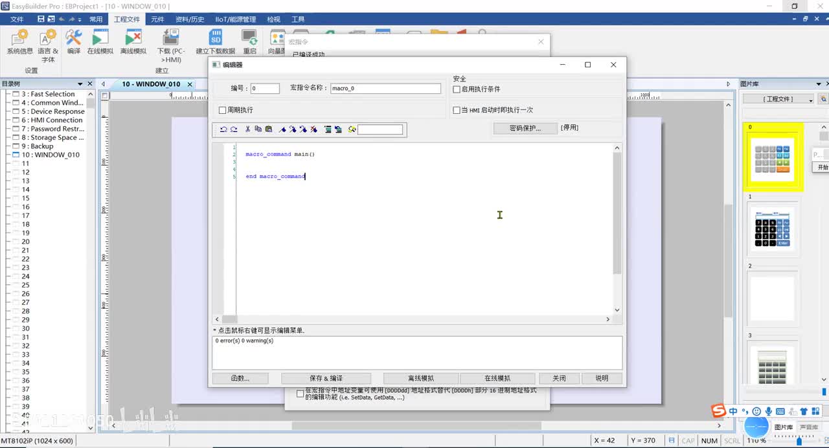Screen dimensions: 829x448
Task: Select 9 : Backup tree item
Action: [38, 146]
